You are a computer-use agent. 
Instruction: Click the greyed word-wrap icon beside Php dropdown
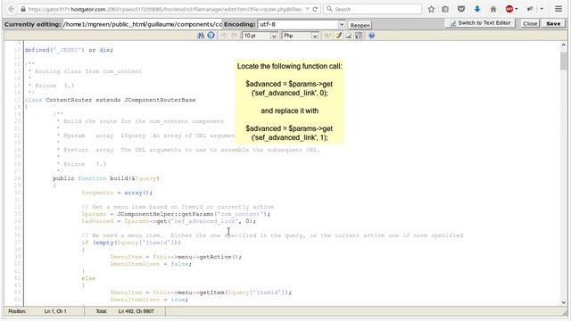327,36
